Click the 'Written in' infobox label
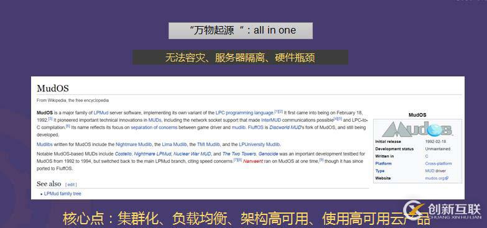Viewport: 487px width, 228px height. point(384,157)
